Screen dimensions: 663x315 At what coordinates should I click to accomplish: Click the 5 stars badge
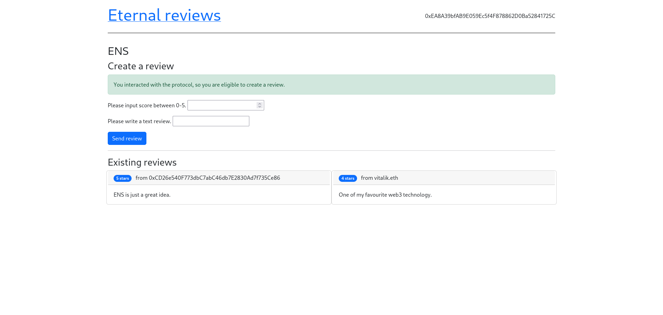pyautogui.click(x=122, y=178)
